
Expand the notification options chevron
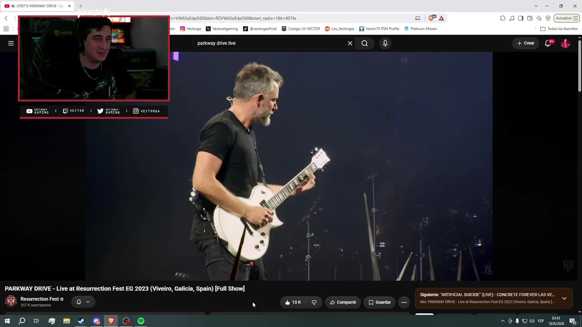tap(88, 302)
